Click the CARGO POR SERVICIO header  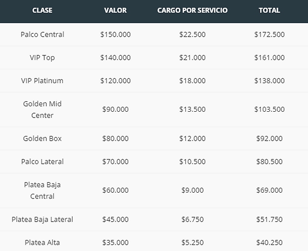[x=192, y=10]
